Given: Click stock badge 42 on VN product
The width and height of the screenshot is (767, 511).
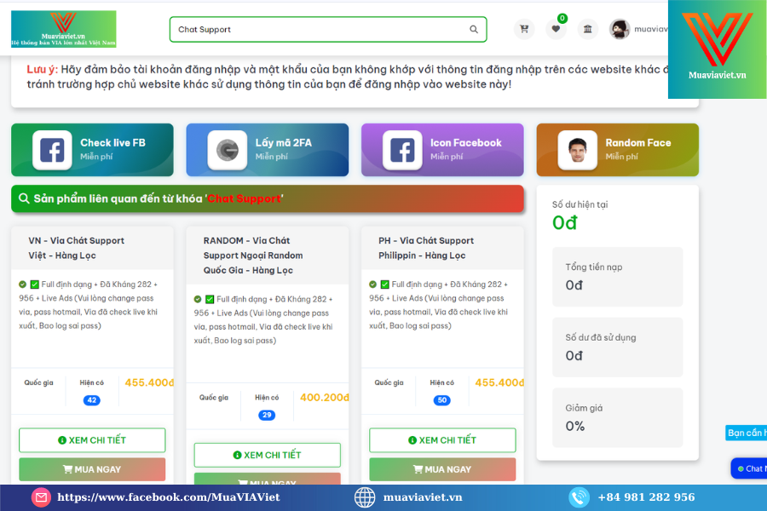Looking at the screenshot, I should pos(91,400).
